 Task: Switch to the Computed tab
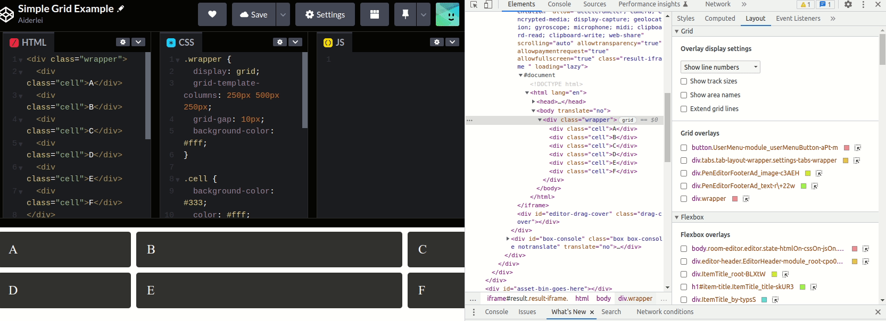click(x=719, y=19)
